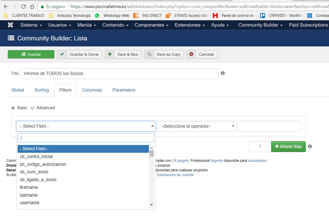Open the suscriptores link
The image size is (329, 222).
257,161
